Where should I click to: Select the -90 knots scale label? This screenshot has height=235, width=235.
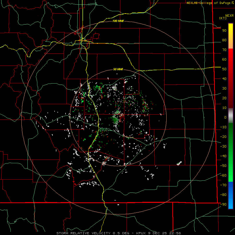(223, 204)
